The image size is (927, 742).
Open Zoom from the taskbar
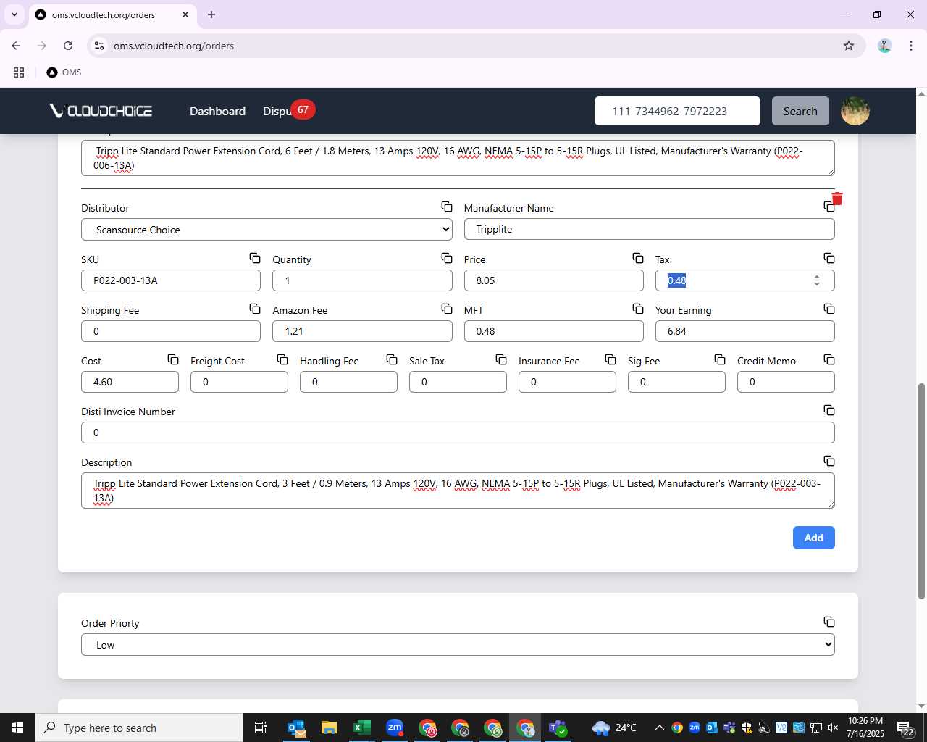pyautogui.click(x=395, y=728)
